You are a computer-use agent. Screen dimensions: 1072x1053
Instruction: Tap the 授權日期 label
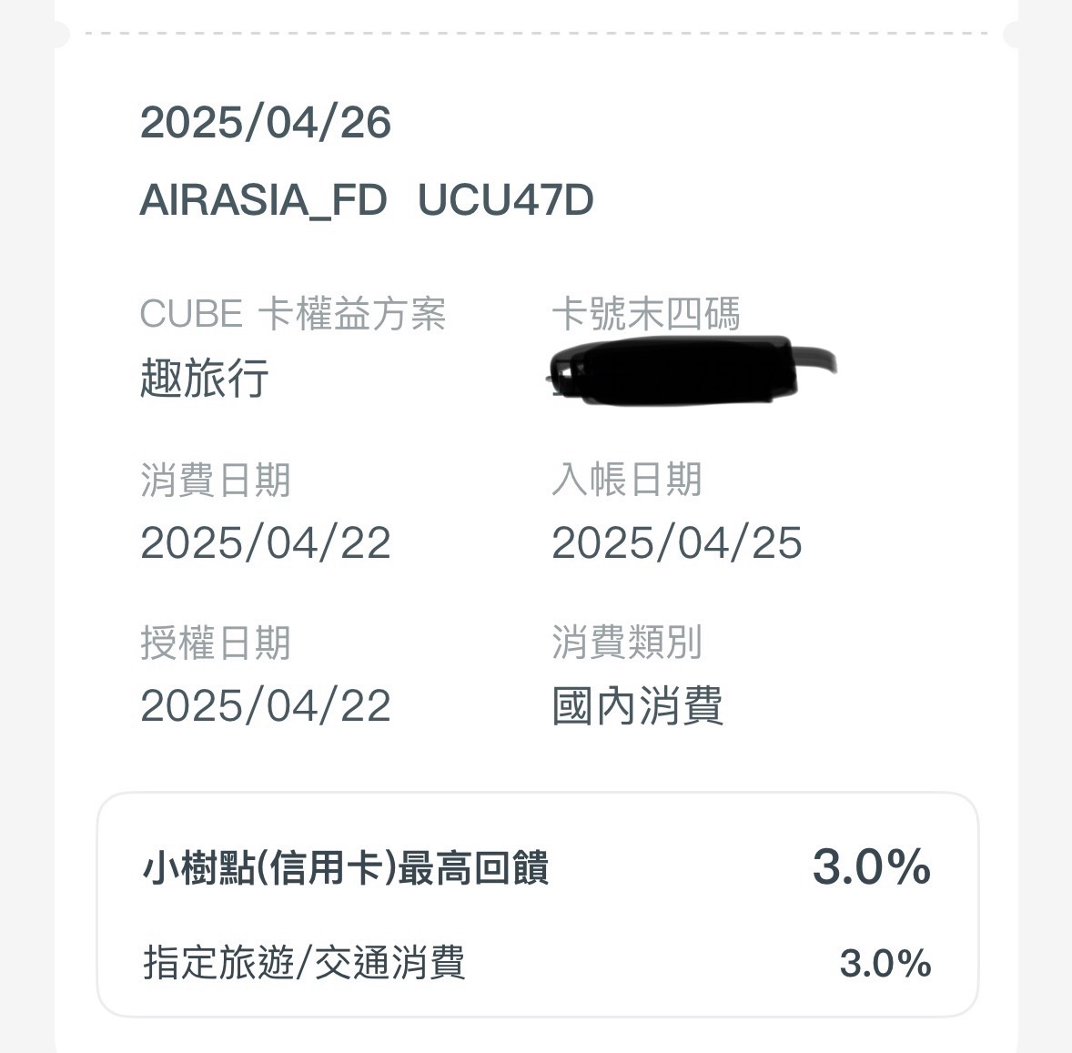click(x=216, y=643)
